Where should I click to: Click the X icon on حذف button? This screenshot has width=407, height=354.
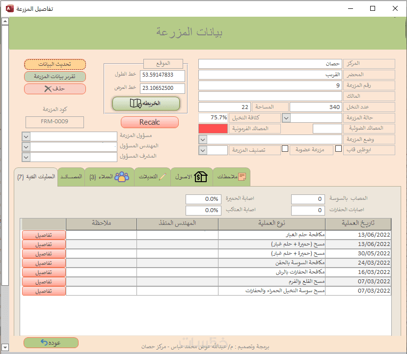click(x=48, y=89)
